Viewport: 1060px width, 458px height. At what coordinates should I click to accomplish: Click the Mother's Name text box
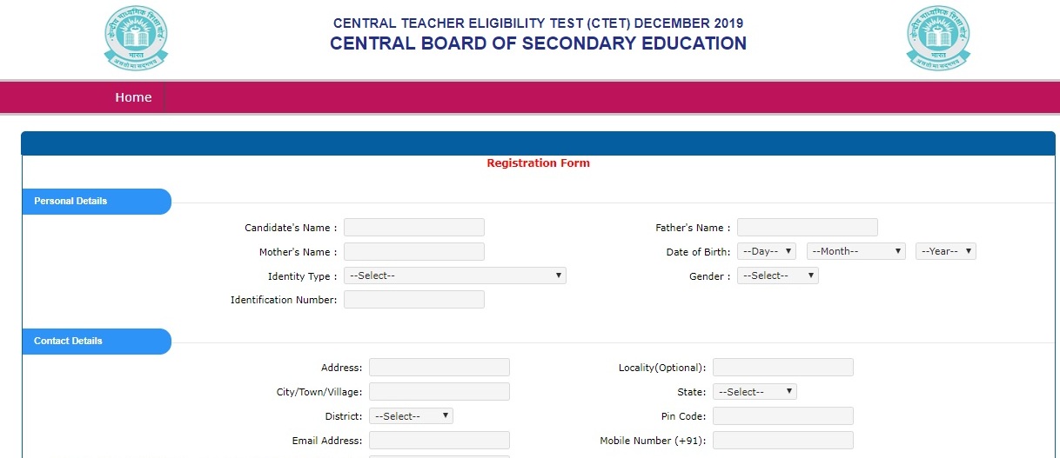tap(414, 252)
